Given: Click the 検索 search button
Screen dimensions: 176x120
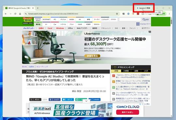Looking at the screenshot, I should [146, 19].
